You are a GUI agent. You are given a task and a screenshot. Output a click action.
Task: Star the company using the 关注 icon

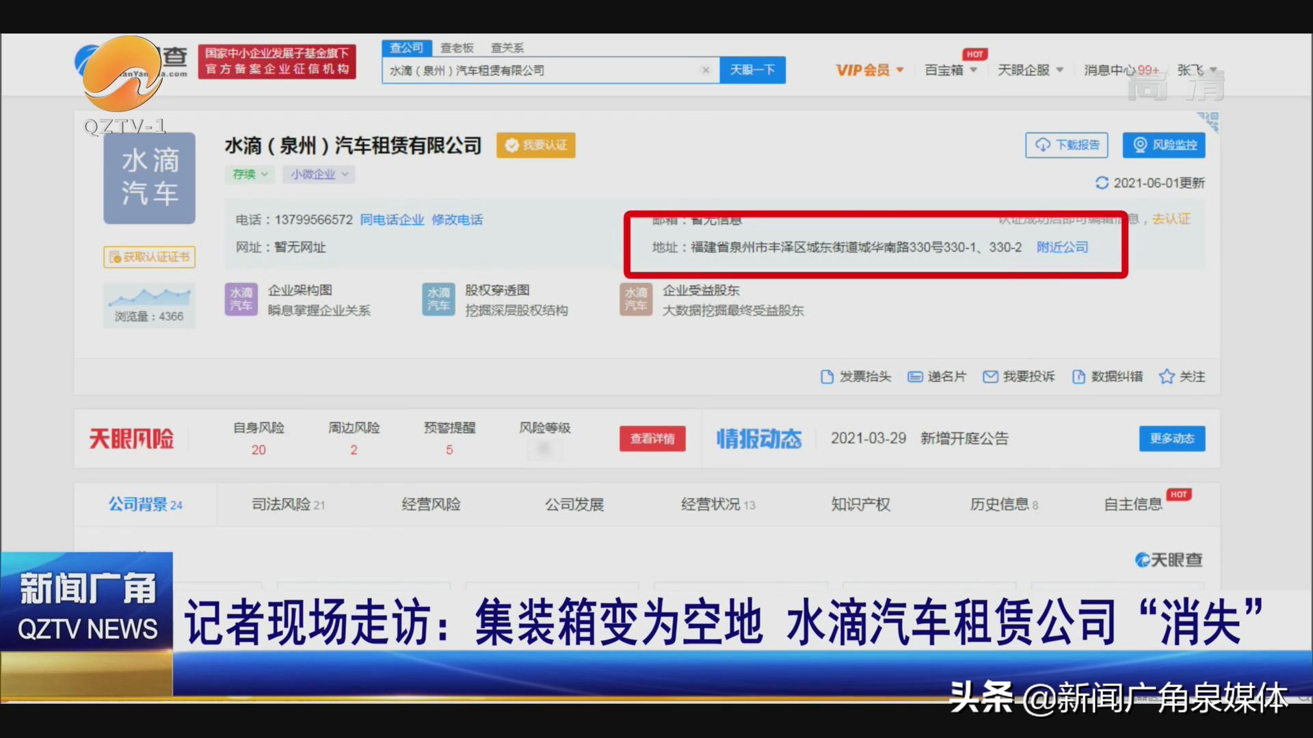click(1166, 377)
